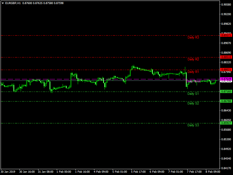Click the red 0.88510 price tag
The width and height of the screenshot is (233, 175).
pyautogui.click(x=226, y=57)
